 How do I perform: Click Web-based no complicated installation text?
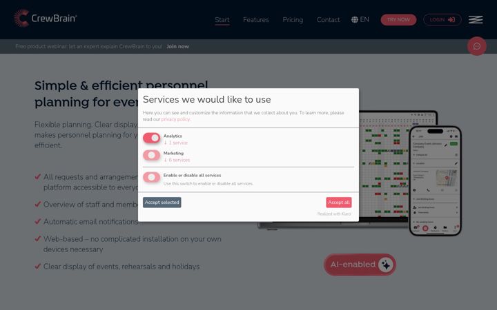[132, 244]
